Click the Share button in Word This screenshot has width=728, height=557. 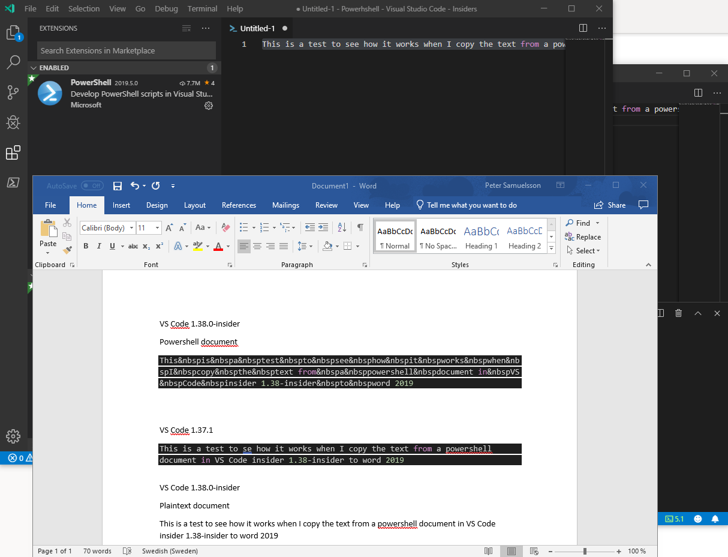(610, 205)
